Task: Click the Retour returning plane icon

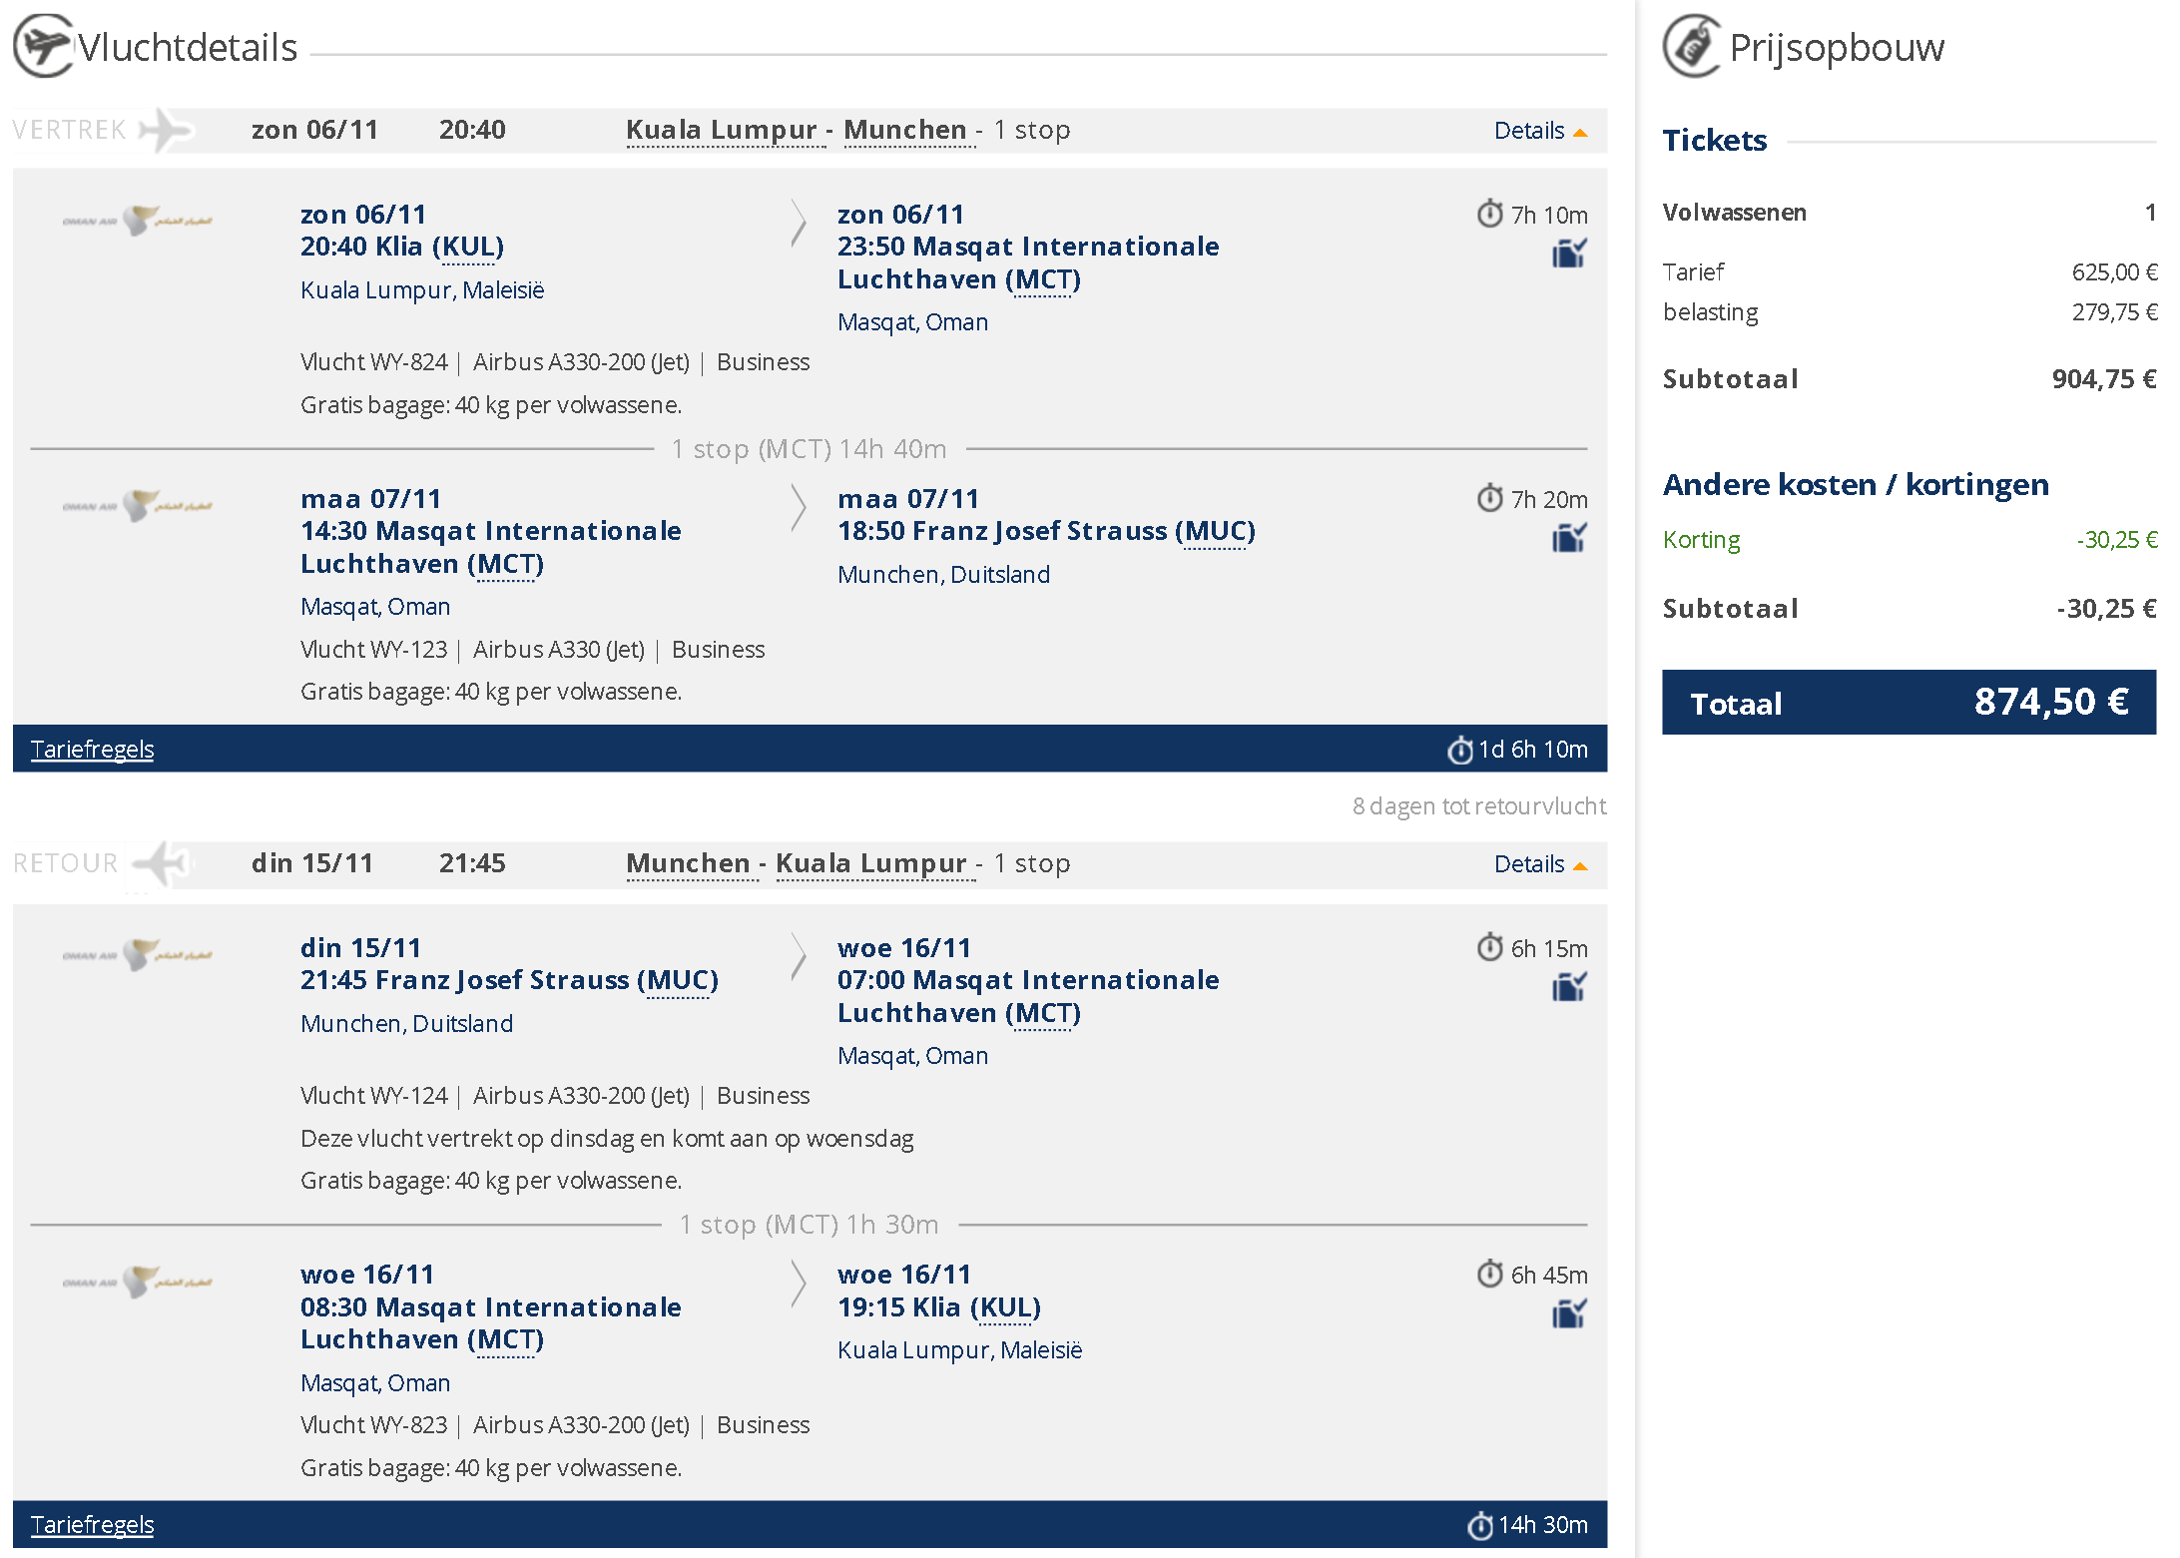Action: pyautogui.click(x=162, y=863)
